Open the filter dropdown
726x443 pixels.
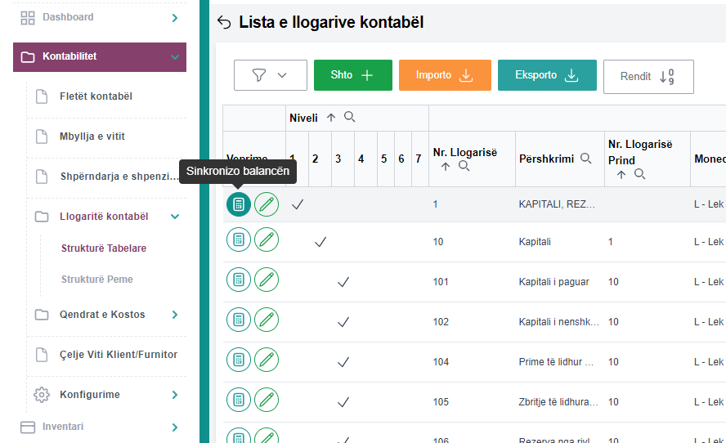(x=270, y=75)
